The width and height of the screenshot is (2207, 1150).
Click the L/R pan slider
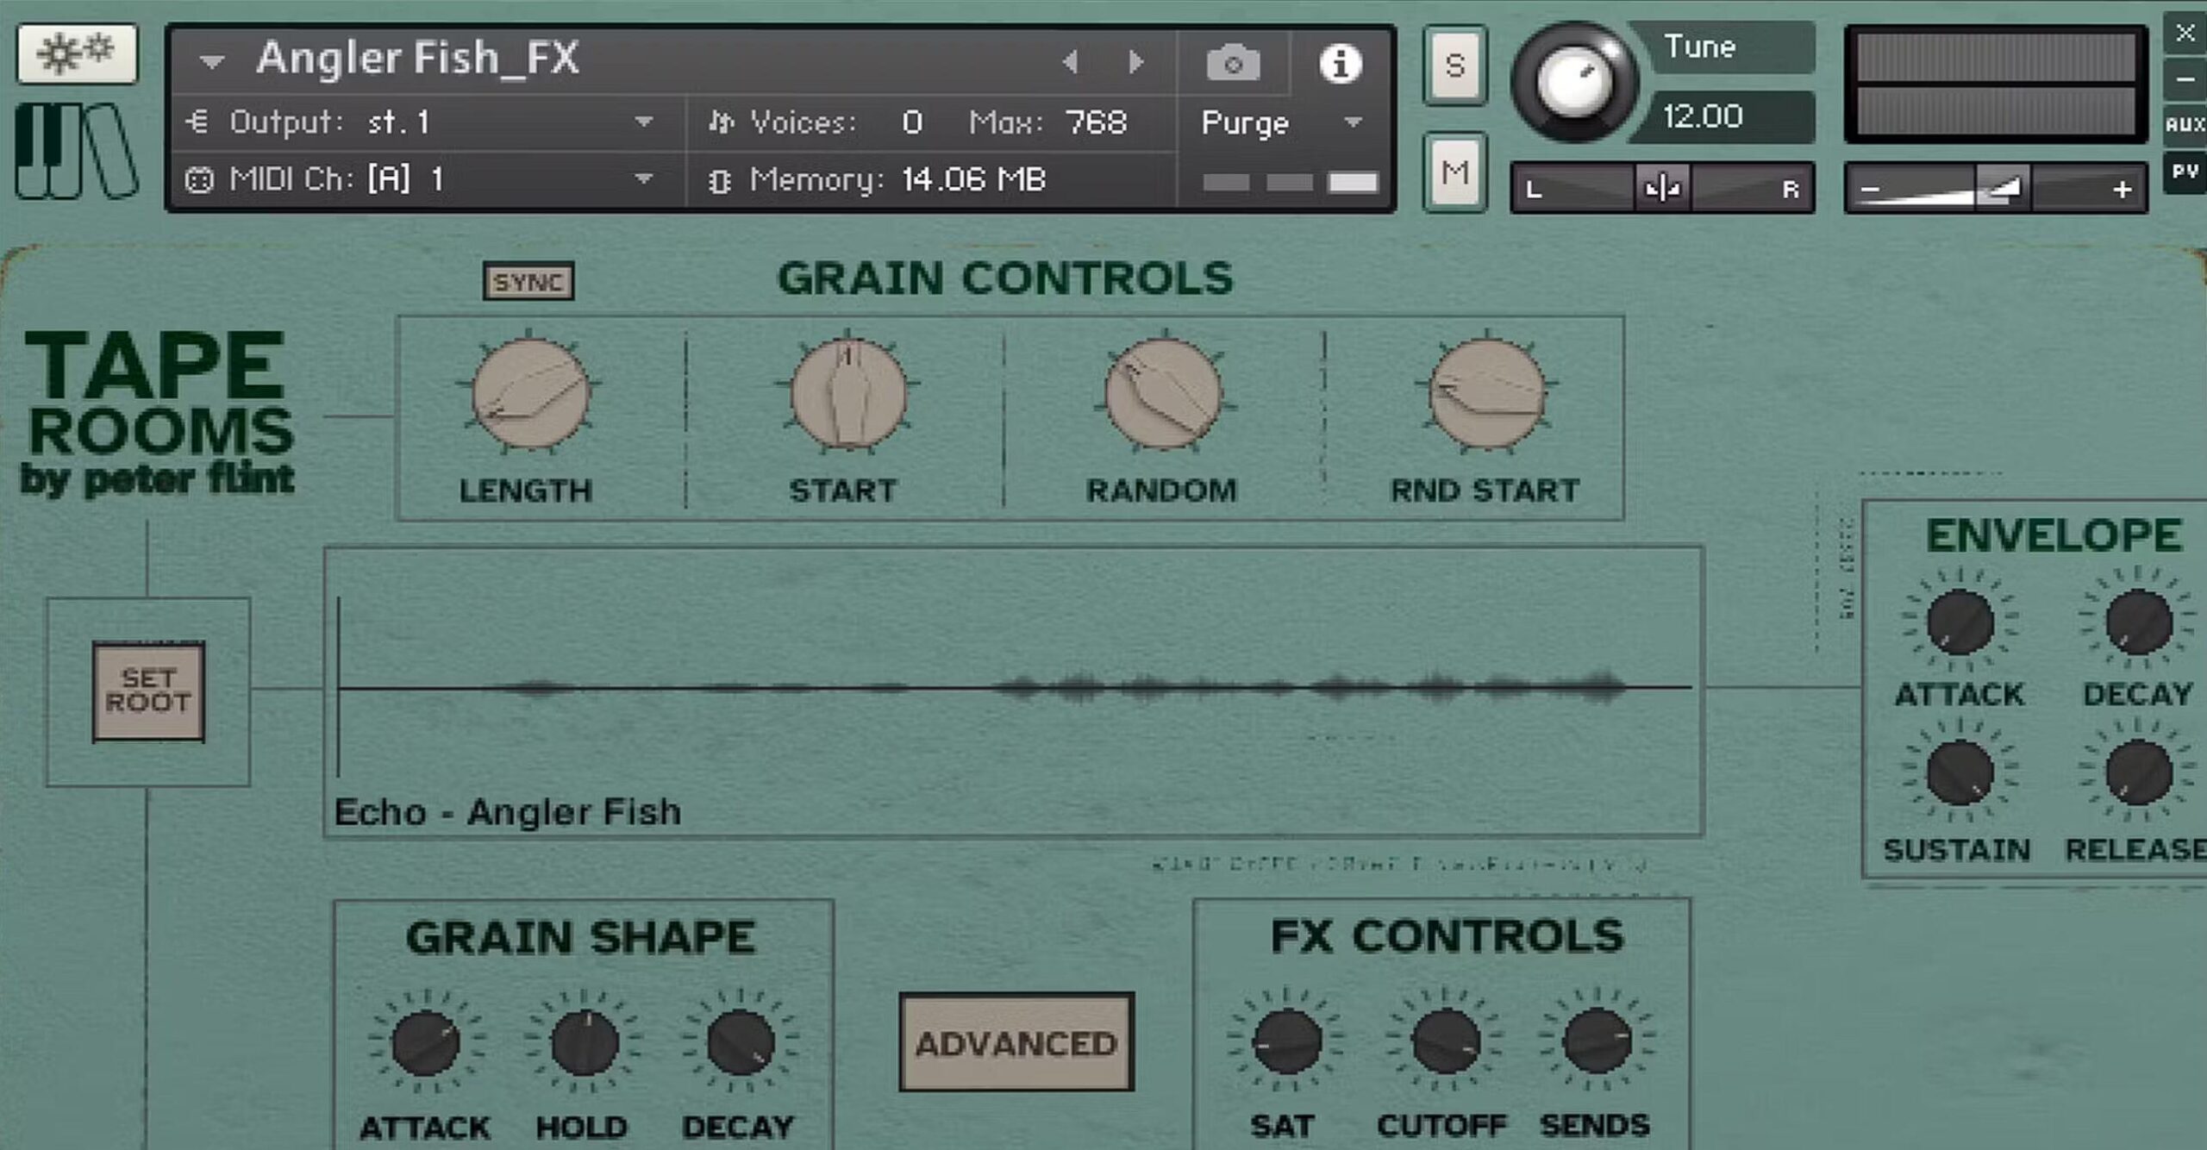click(1661, 188)
